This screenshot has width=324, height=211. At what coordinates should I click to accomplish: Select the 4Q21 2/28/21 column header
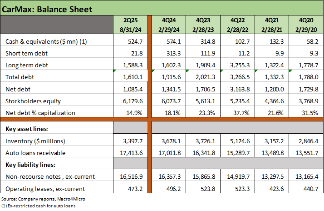tap(272, 25)
